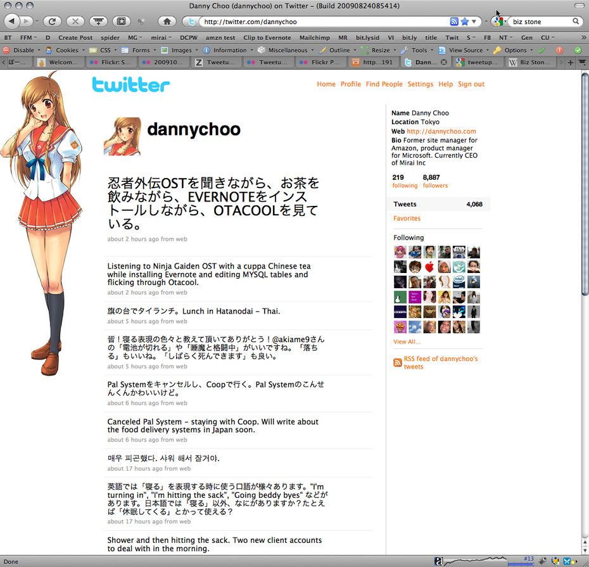
Task: Switch to the 200910... tab
Action: pos(163,62)
